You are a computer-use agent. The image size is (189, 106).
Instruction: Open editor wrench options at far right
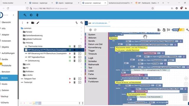tap(187, 30)
